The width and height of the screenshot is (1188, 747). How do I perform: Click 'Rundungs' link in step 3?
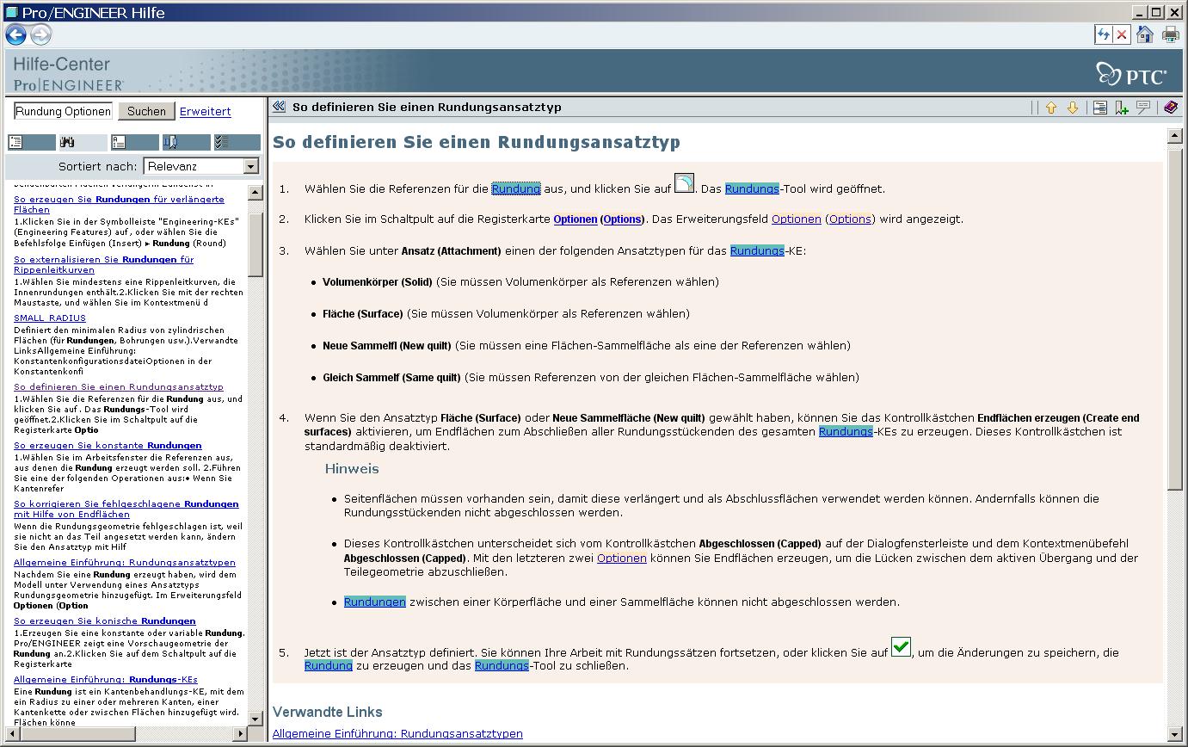pyautogui.click(x=757, y=250)
